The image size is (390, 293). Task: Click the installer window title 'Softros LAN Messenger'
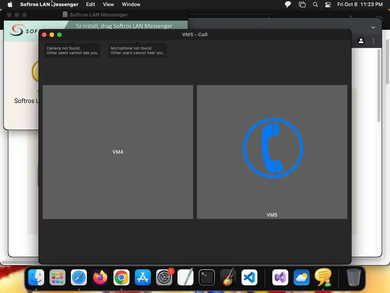click(x=99, y=15)
